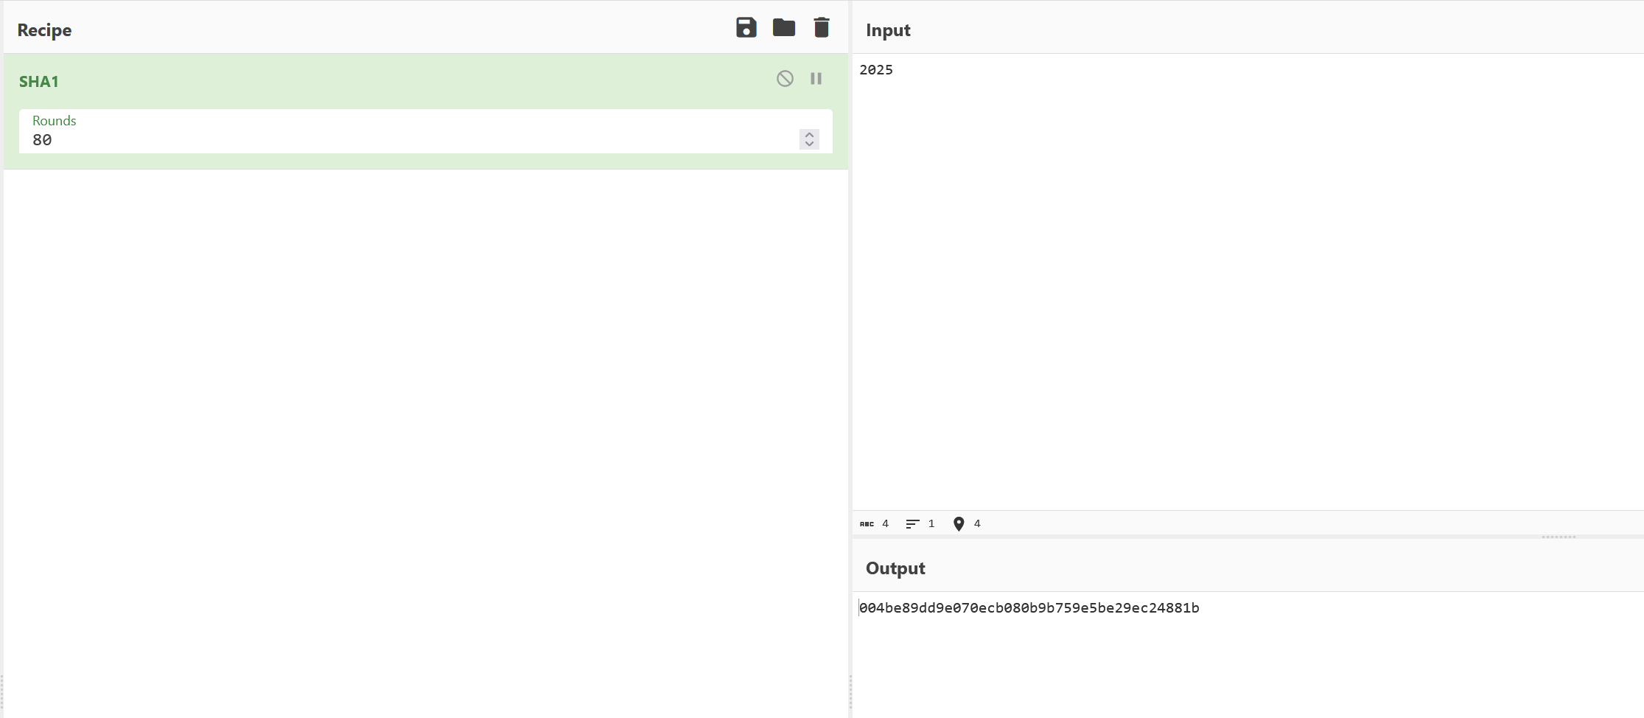Grab the input/output pane splitter handle
Image resolution: width=1644 pixels, height=718 pixels.
(1559, 537)
